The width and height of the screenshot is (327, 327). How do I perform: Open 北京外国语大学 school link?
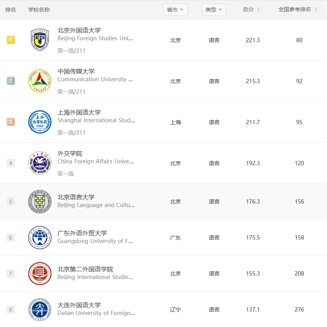point(79,31)
